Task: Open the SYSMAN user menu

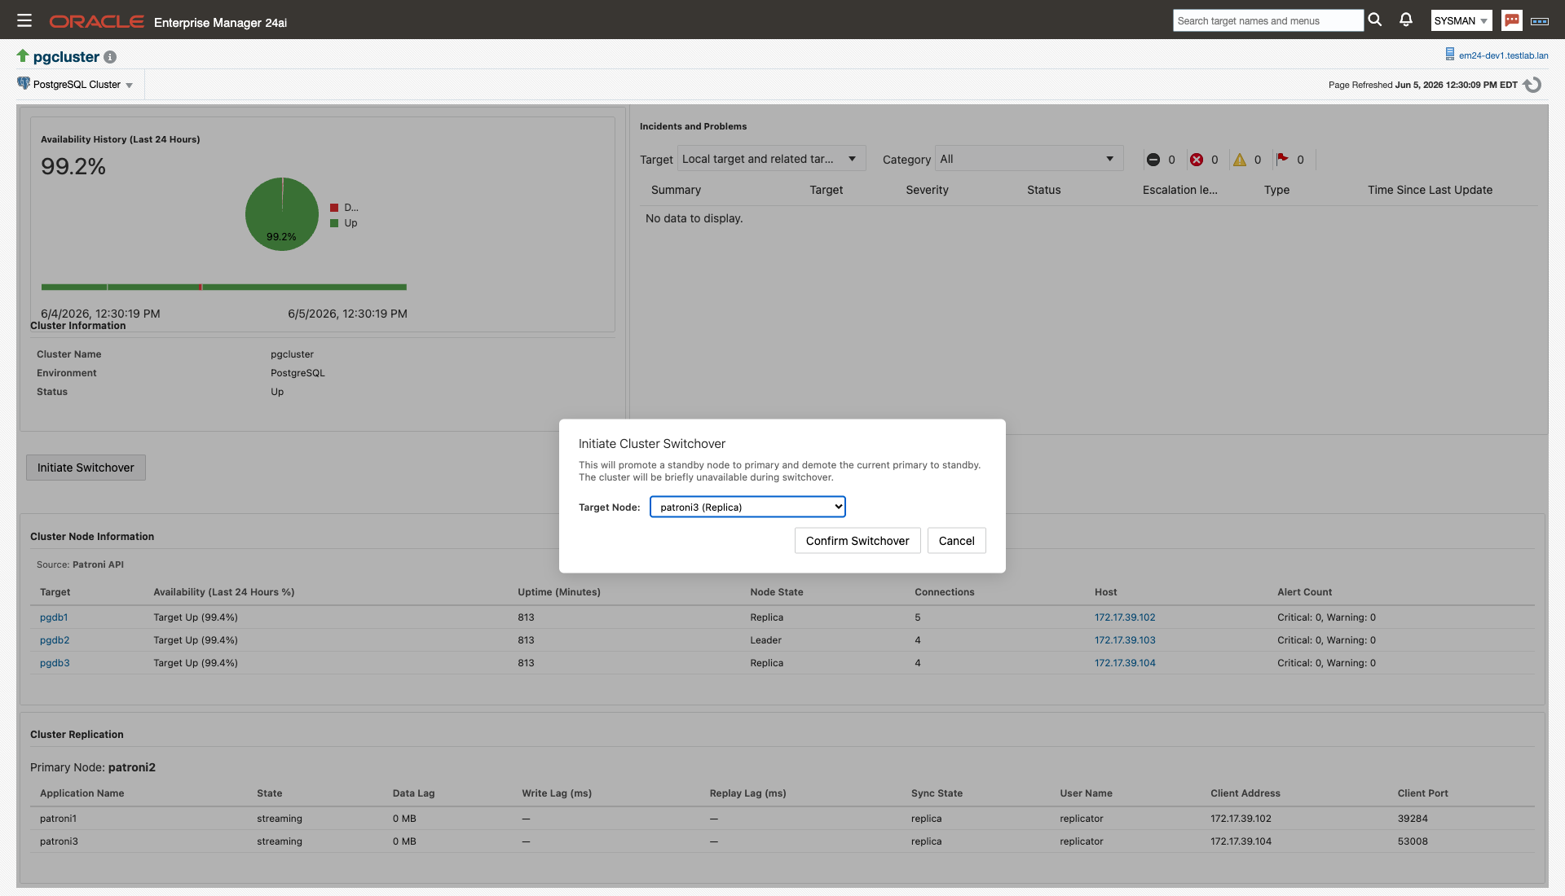Action: tap(1461, 21)
